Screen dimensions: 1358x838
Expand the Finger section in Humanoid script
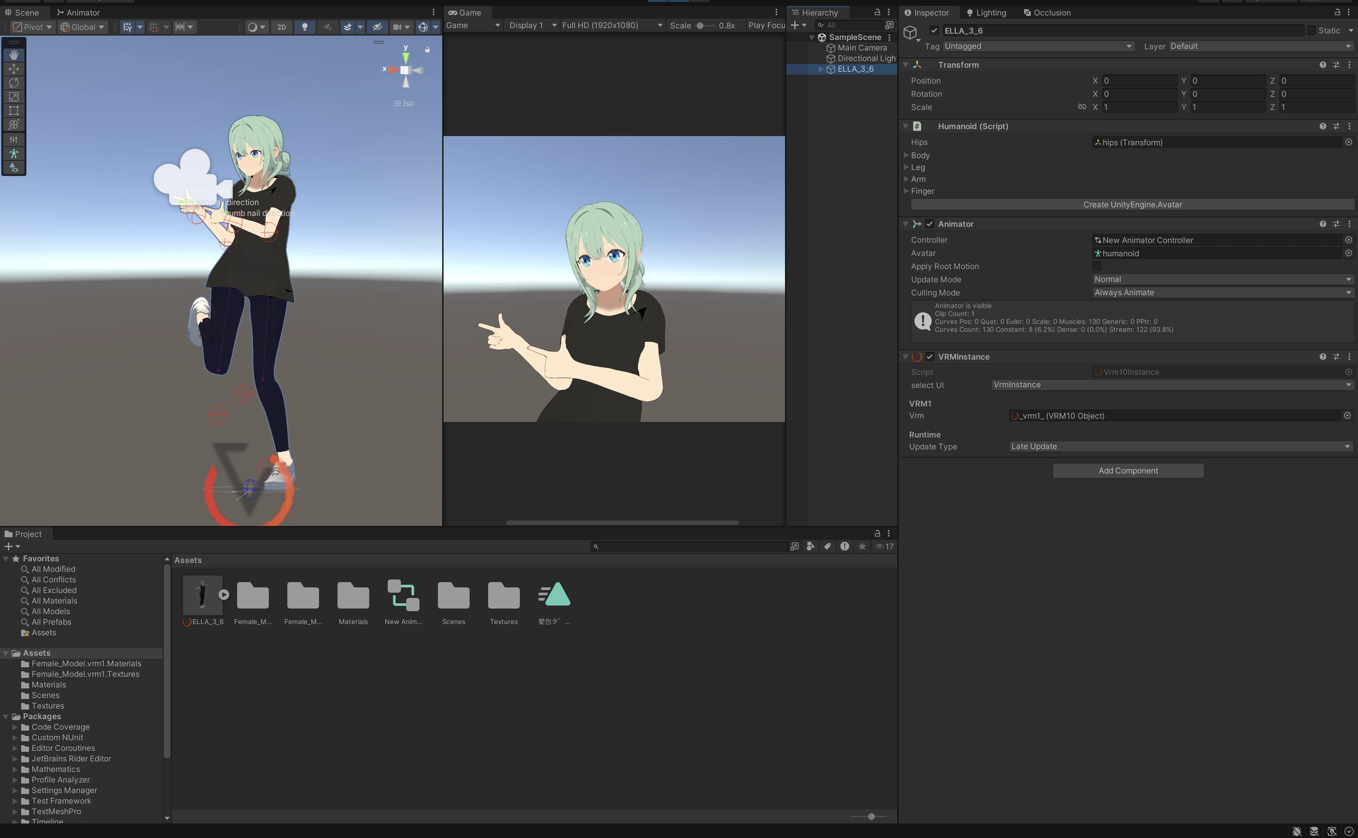coord(907,191)
